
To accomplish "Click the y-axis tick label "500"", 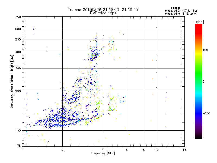I will click(18, 39).
